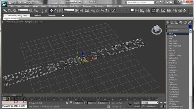Toggle the Graphite Modeling Tools ribbon icon
Viewport: 194px width, 109px height.
coord(153,11)
